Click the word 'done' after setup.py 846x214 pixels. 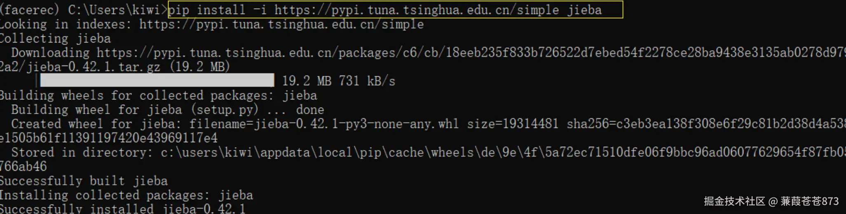point(310,110)
